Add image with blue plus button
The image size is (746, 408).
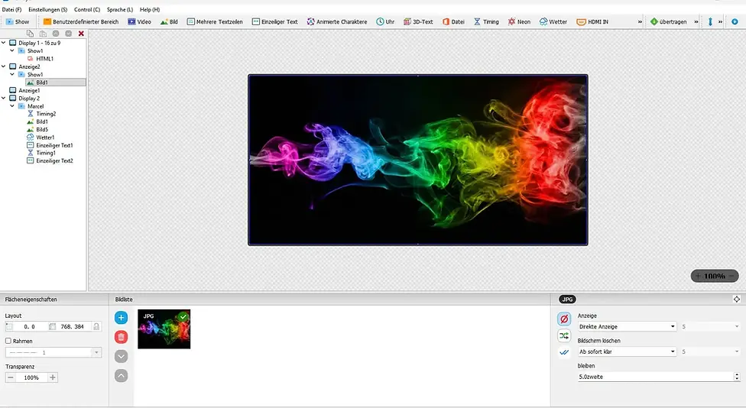(122, 318)
